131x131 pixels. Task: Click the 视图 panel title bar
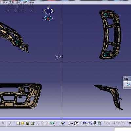127,79
